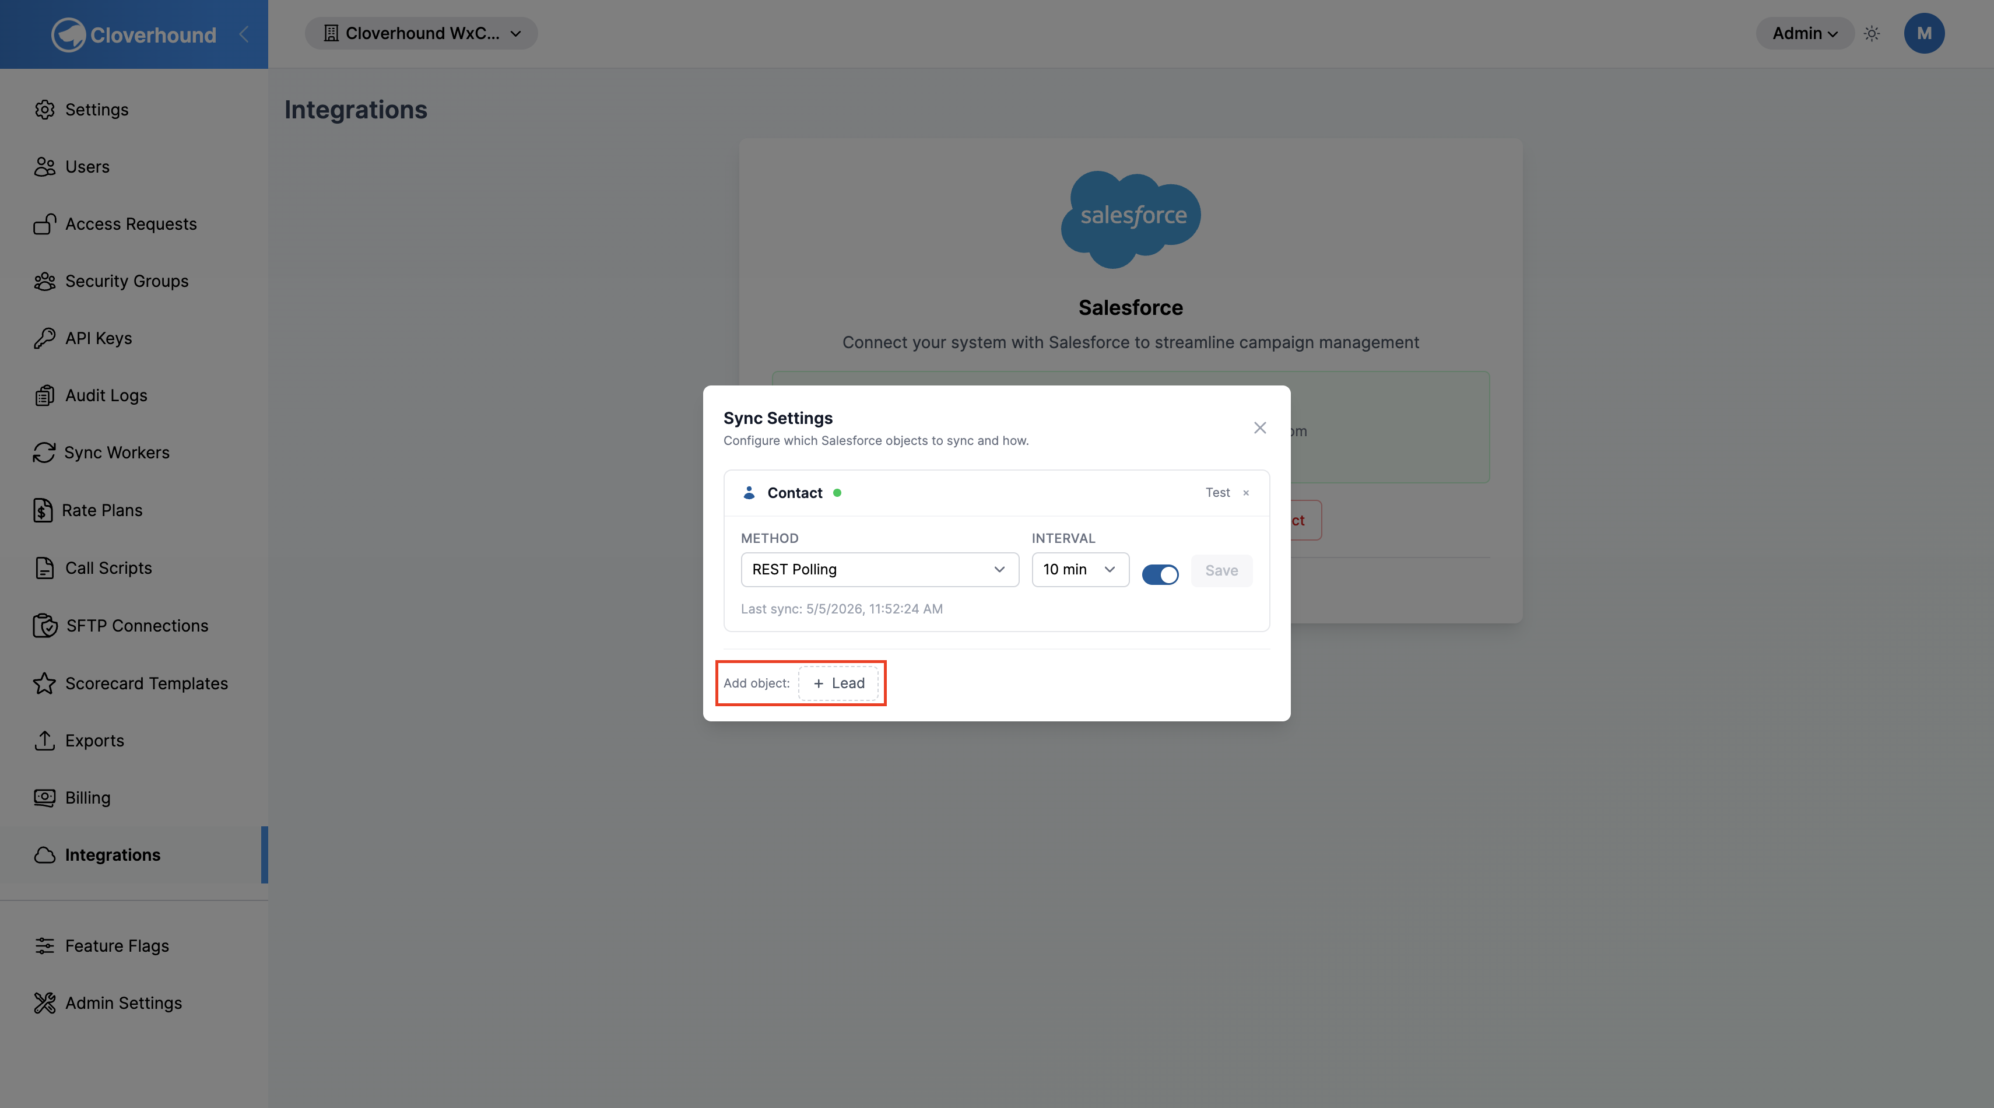Close the Sync Settings dialog

point(1260,427)
